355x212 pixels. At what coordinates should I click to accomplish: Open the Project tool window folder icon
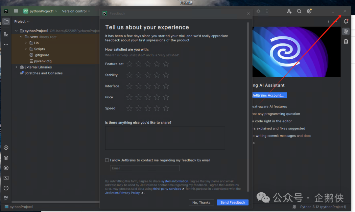(6, 21)
